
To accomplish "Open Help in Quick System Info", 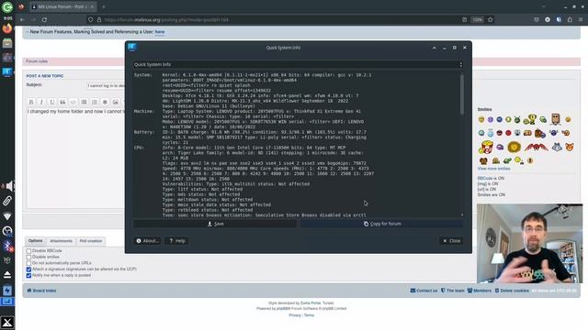I will pos(177,240).
